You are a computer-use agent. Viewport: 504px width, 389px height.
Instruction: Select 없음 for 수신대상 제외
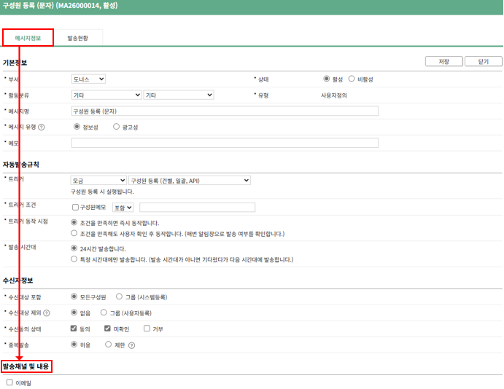click(x=74, y=312)
